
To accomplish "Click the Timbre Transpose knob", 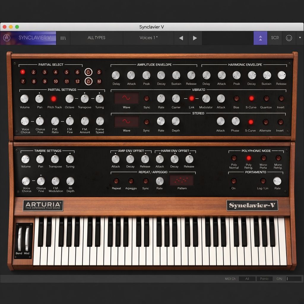I will click(x=55, y=159).
